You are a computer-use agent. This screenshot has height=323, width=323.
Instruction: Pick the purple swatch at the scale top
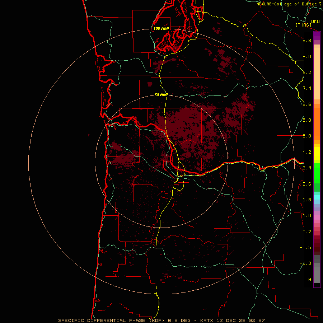point(317,36)
